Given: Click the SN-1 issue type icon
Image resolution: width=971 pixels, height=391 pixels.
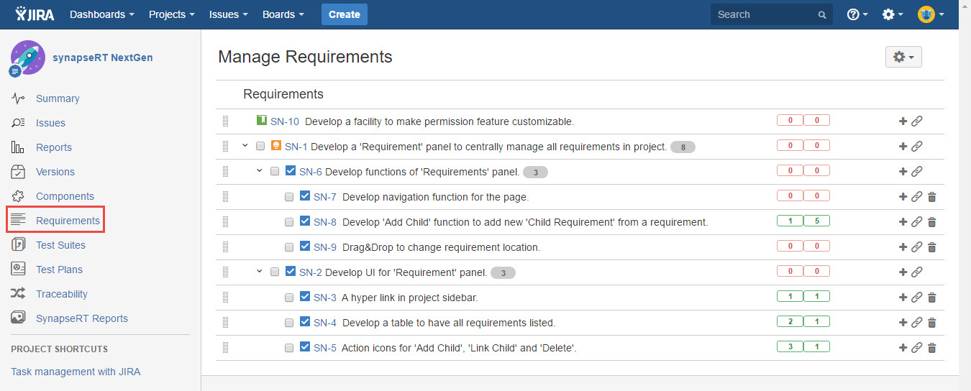Looking at the screenshot, I should pyautogui.click(x=276, y=147).
